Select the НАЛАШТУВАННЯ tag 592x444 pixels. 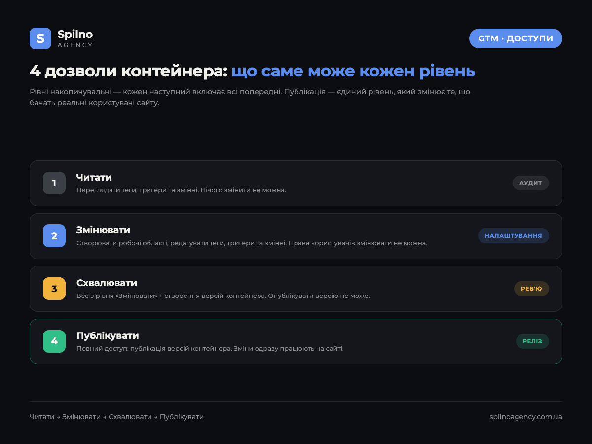(x=514, y=236)
